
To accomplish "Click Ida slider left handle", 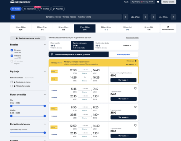I will tap(11, 106).
